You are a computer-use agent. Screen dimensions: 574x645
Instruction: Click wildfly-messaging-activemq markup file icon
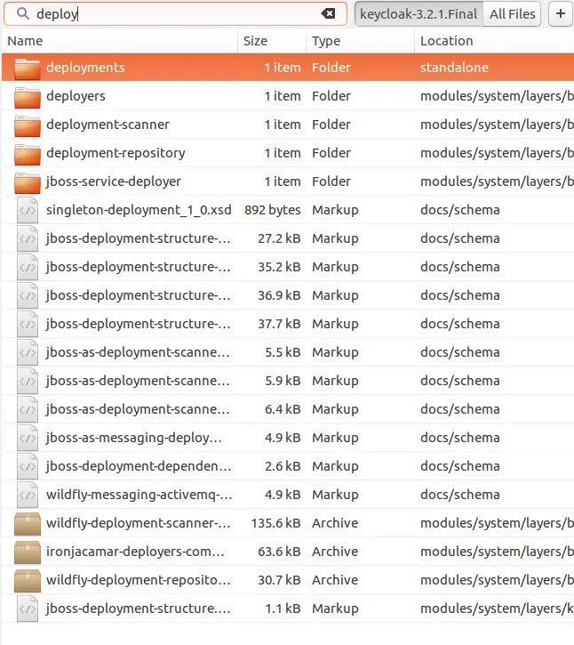pos(28,495)
